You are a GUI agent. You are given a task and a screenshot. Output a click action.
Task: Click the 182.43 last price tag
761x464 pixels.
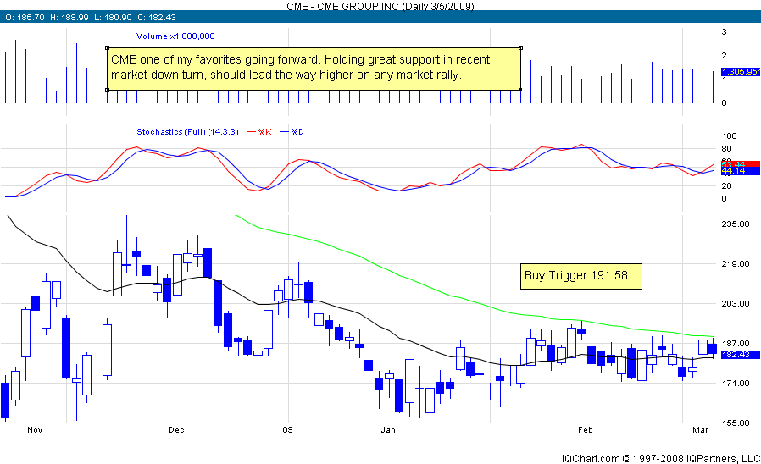740,355
